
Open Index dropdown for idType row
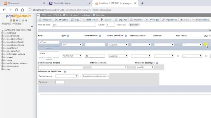(192, 45)
